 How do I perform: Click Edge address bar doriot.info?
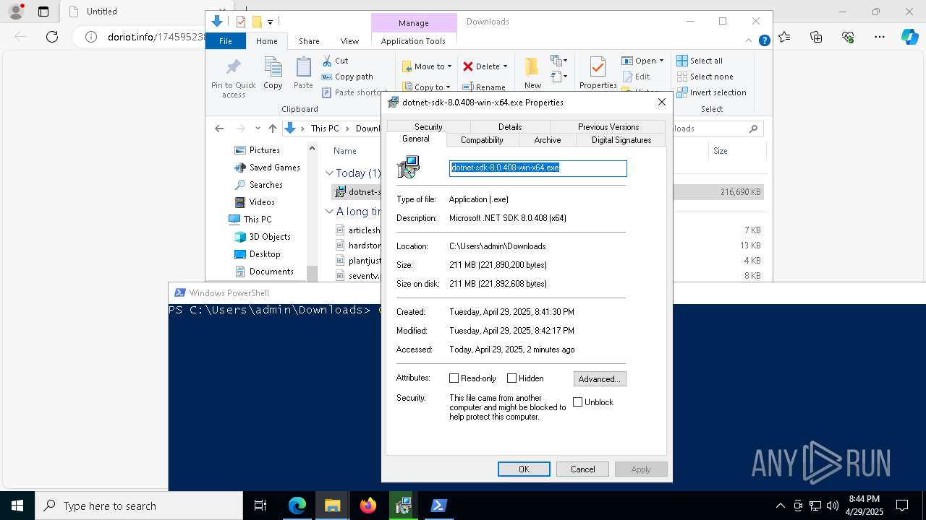click(x=155, y=37)
